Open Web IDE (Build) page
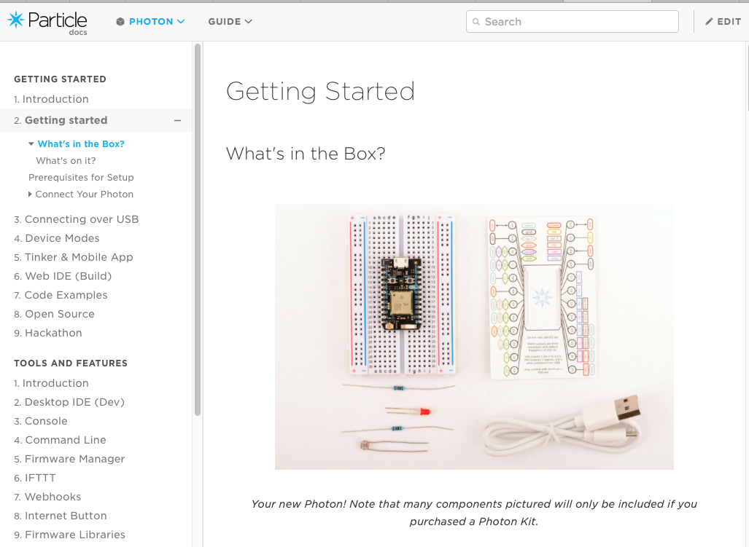 (63, 276)
